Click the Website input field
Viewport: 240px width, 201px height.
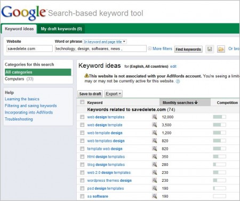point(29,49)
